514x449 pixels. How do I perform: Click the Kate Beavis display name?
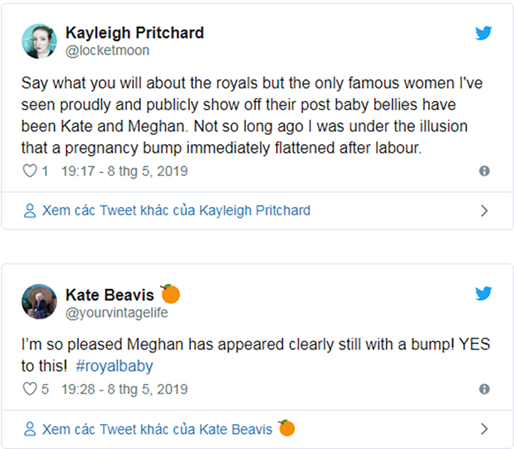110,295
